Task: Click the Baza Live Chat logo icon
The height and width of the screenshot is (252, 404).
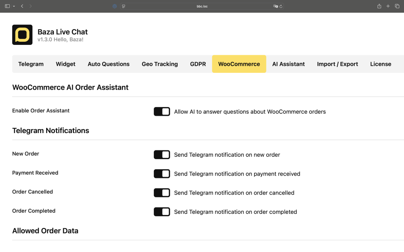Action: coord(22,35)
